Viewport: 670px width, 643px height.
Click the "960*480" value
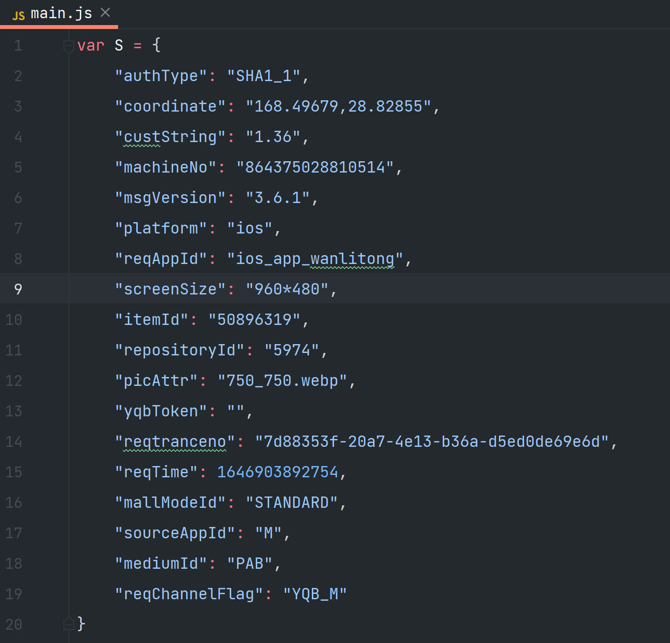pyautogui.click(x=287, y=290)
